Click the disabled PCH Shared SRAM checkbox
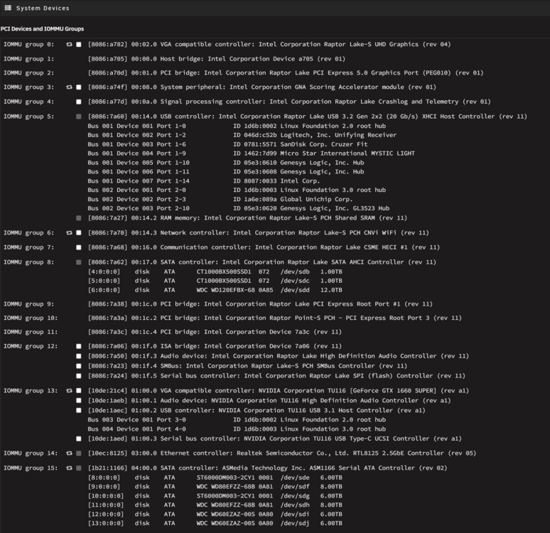The height and width of the screenshot is (533, 550). [x=79, y=218]
